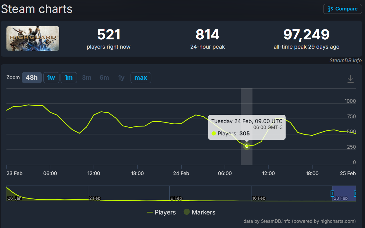Click the SteamDB.info credit text
The height and width of the screenshot is (228, 365).
coord(345,60)
